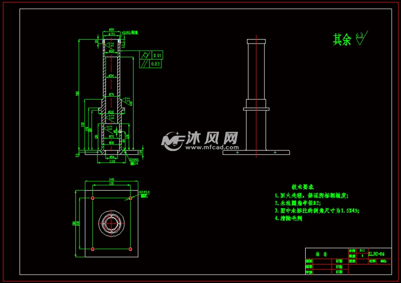Click the φ74 diameter dimension in section
401x283 pixels.
coord(111,94)
